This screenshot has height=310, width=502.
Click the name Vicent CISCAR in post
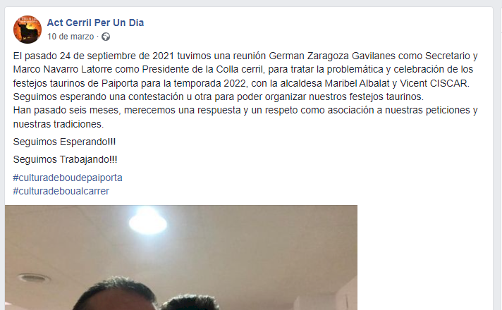(x=434, y=83)
